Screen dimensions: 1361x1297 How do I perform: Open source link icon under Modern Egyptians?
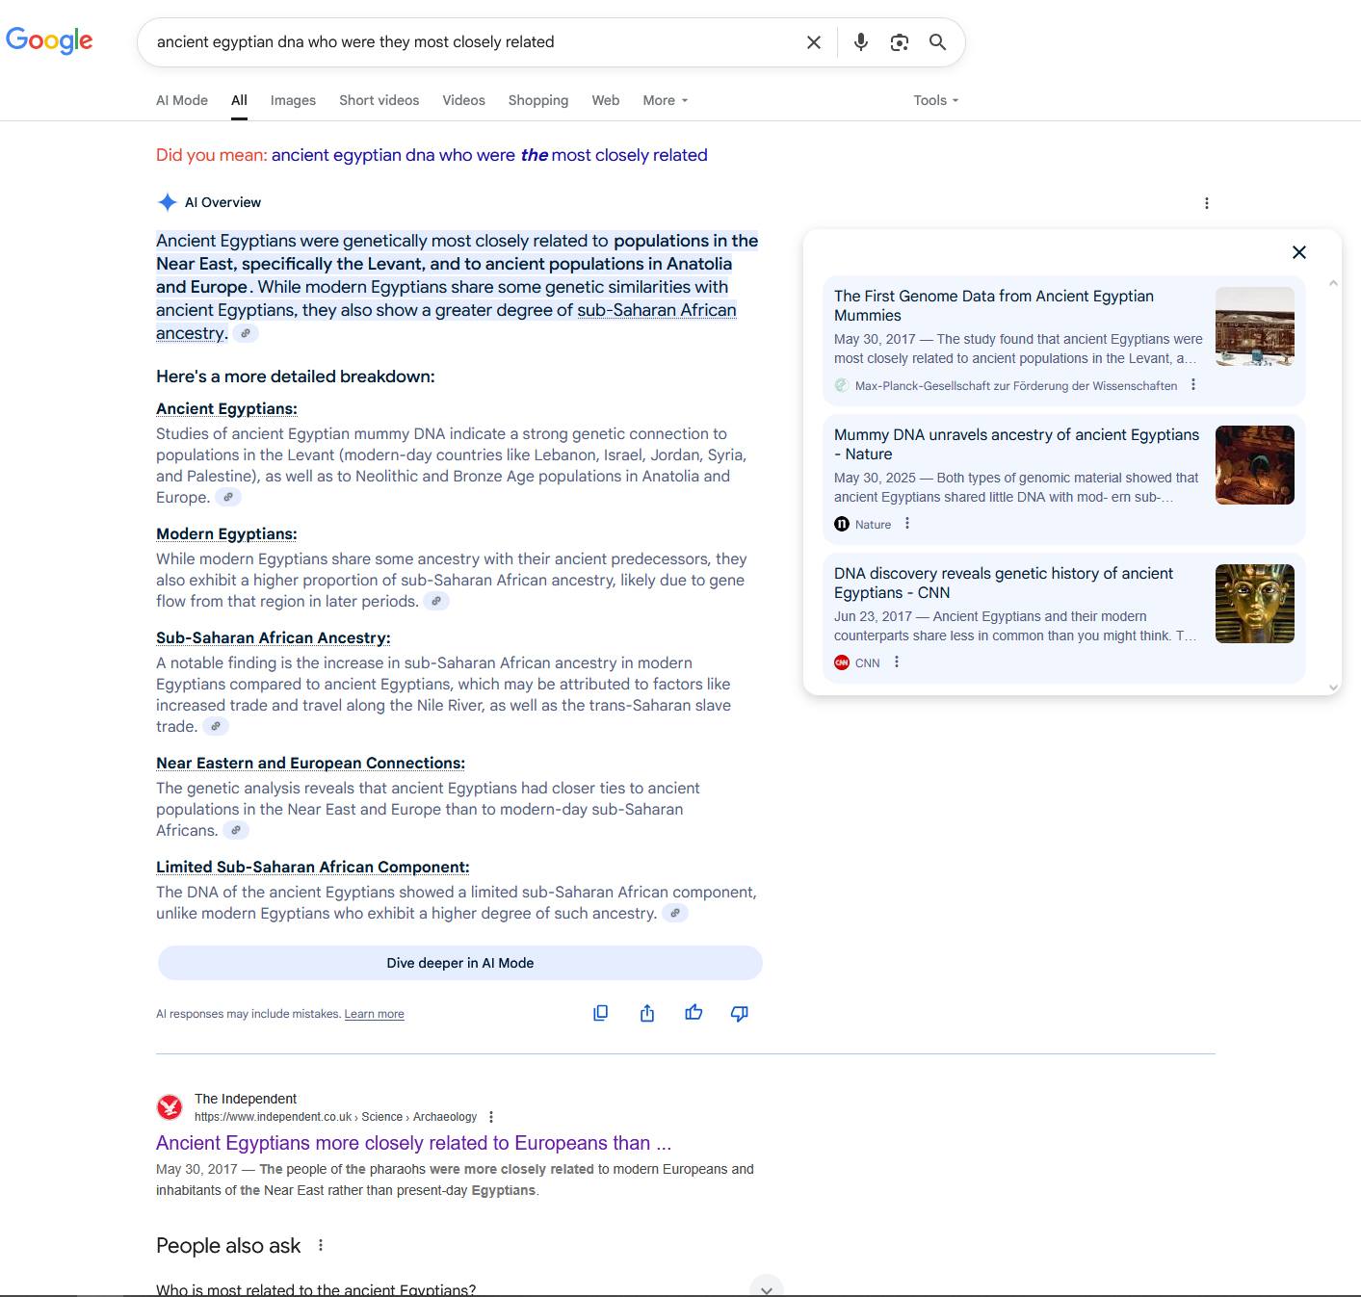(x=436, y=601)
